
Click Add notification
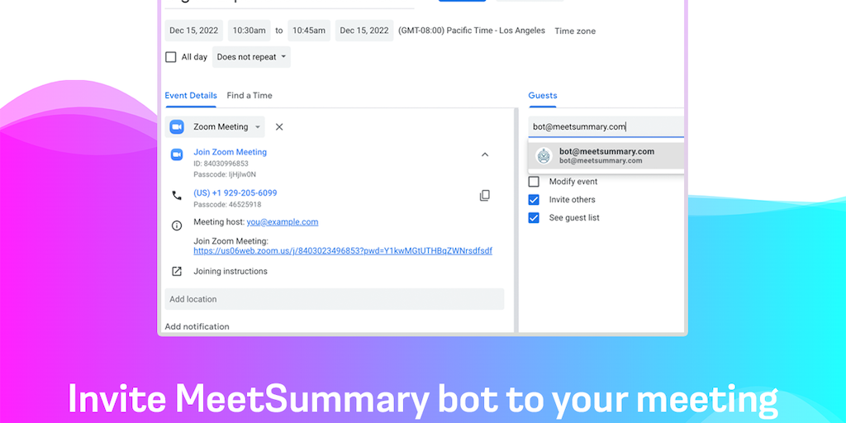pyautogui.click(x=197, y=326)
